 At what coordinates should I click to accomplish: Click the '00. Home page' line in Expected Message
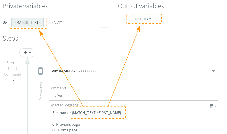[65, 130]
